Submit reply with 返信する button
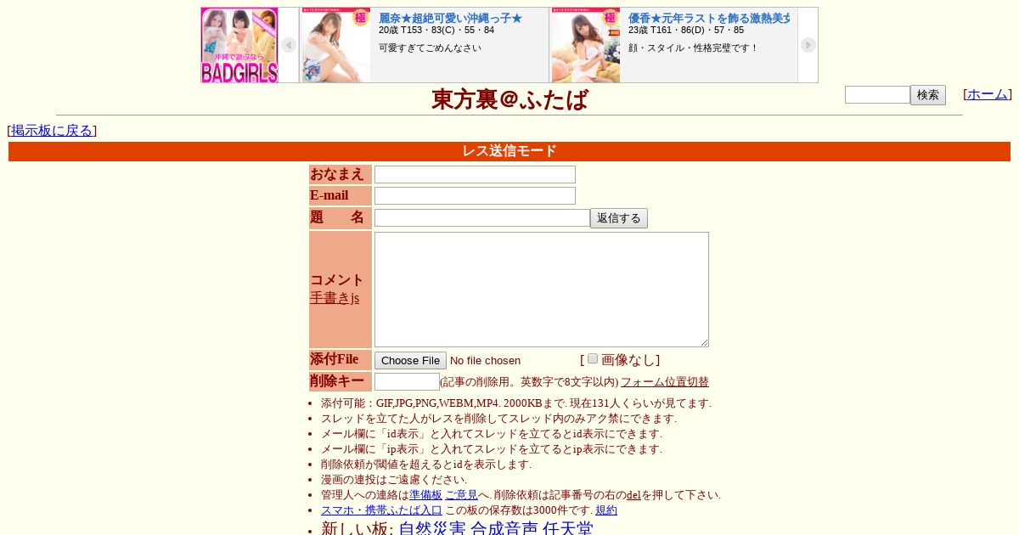Viewport: 1019px width, 535px height. click(619, 218)
